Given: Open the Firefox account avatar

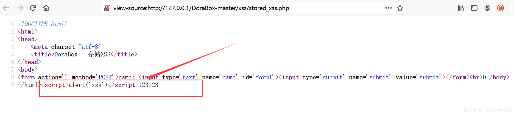Looking at the screenshot, I should [x=487, y=8].
